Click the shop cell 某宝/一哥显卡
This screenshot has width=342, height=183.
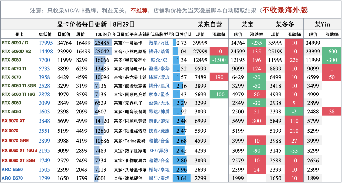click(128, 43)
